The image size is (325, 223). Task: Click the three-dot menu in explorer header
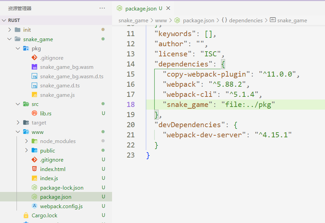pos(102,8)
